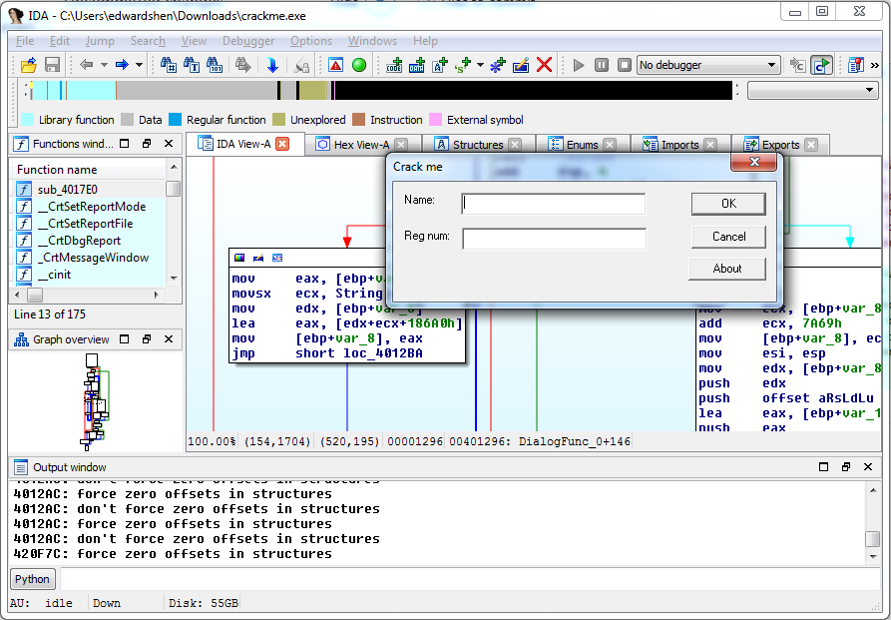Click the Save database floppy icon
The width and height of the screenshot is (891, 620).
coord(52,65)
